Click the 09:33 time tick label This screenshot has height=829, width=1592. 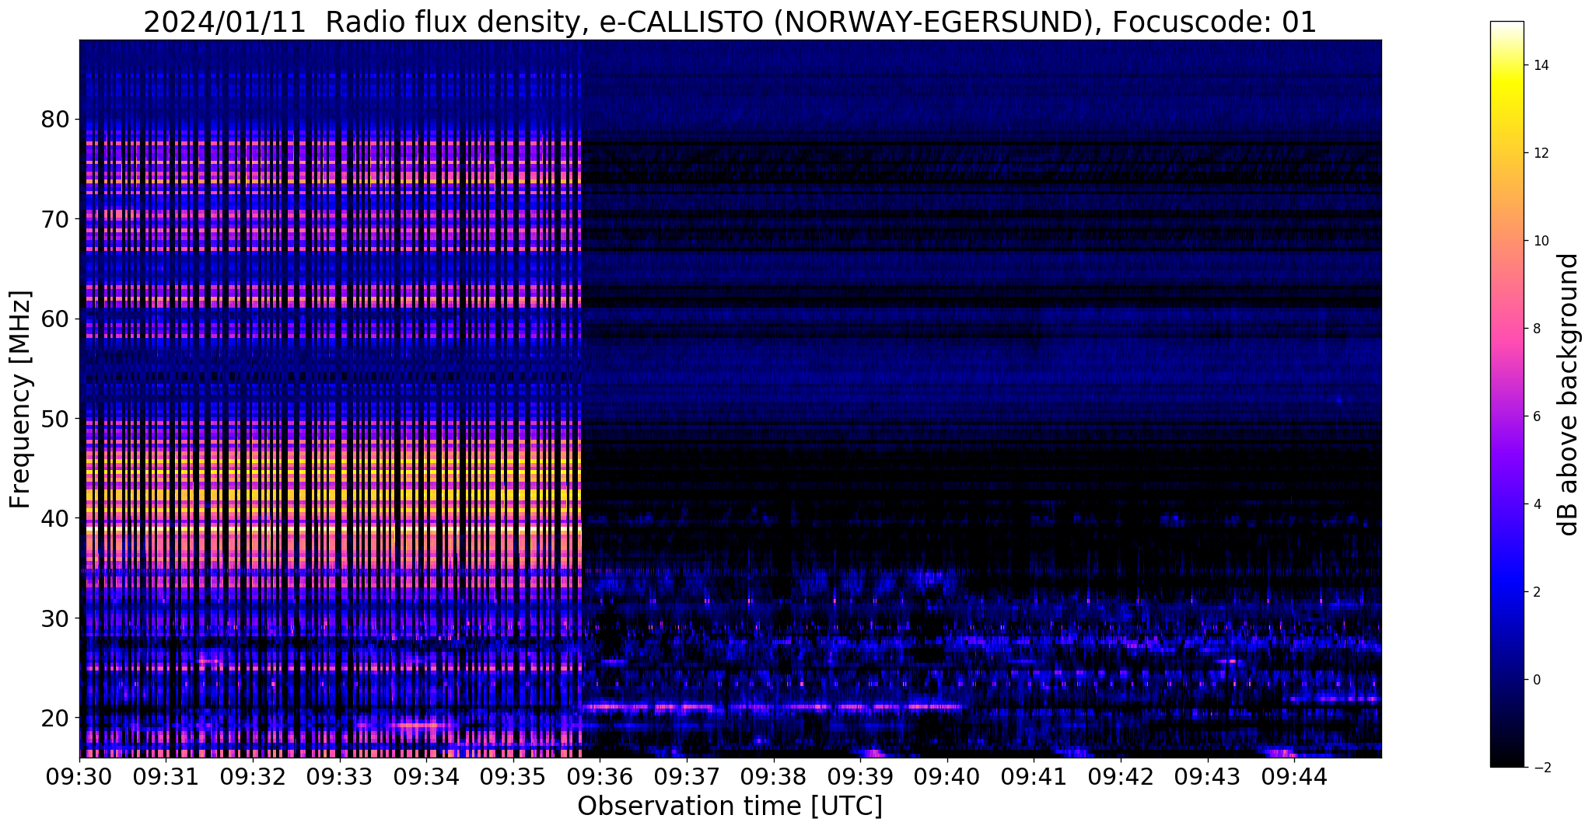pyautogui.click(x=340, y=775)
